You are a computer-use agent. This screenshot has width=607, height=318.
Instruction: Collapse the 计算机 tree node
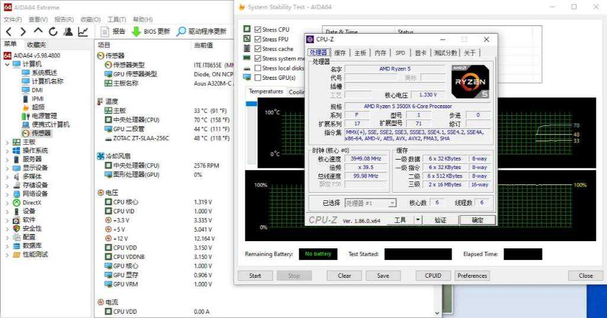7,64
